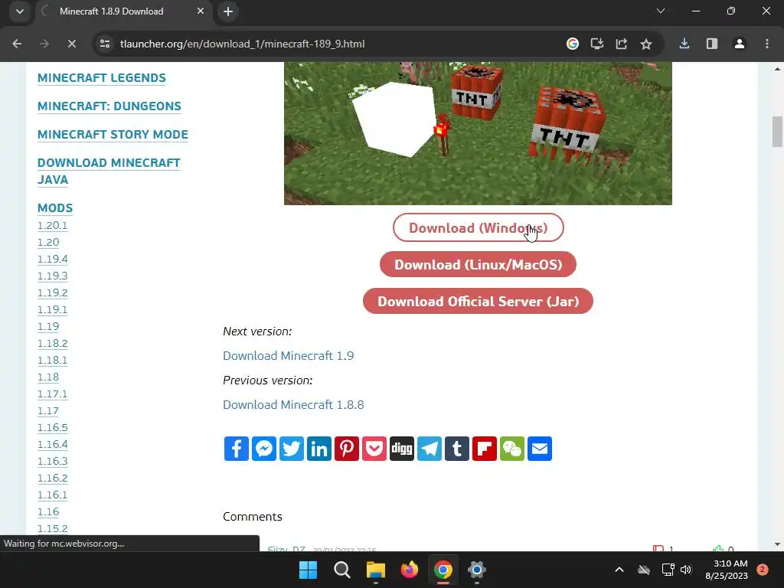Screen dimensions: 784x588
Task: Share page via LinkedIn icon
Action: click(x=319, y=449)
